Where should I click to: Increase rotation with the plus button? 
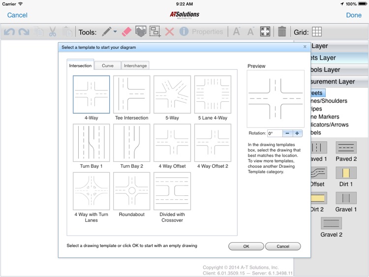297,133
